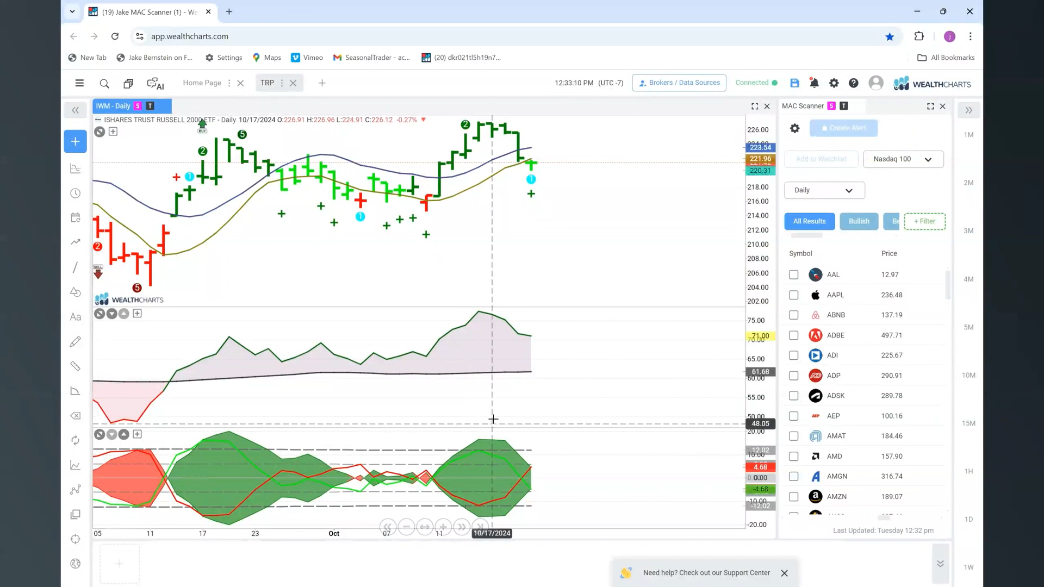This screenshot has width=1044, height=587.
Task: Expand the bottom panel double-down chevron
Action: [940, 564]
